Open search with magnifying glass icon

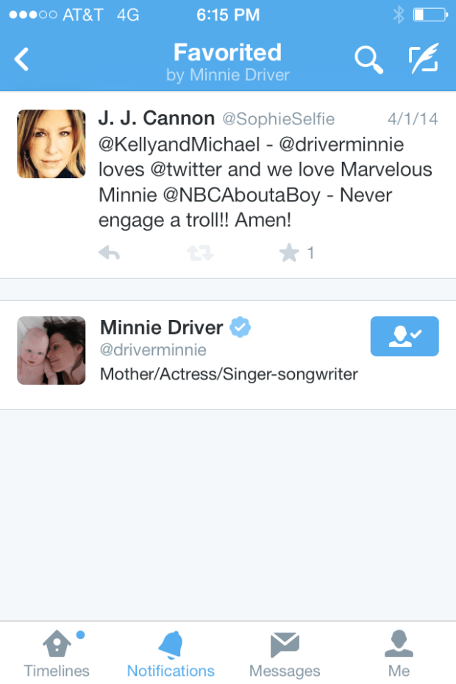[368, 60]
